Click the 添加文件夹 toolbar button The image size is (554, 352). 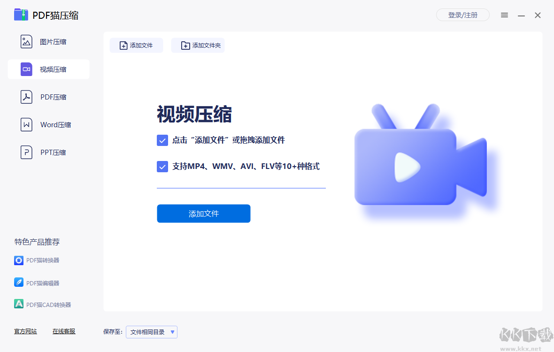coord(198,45)
